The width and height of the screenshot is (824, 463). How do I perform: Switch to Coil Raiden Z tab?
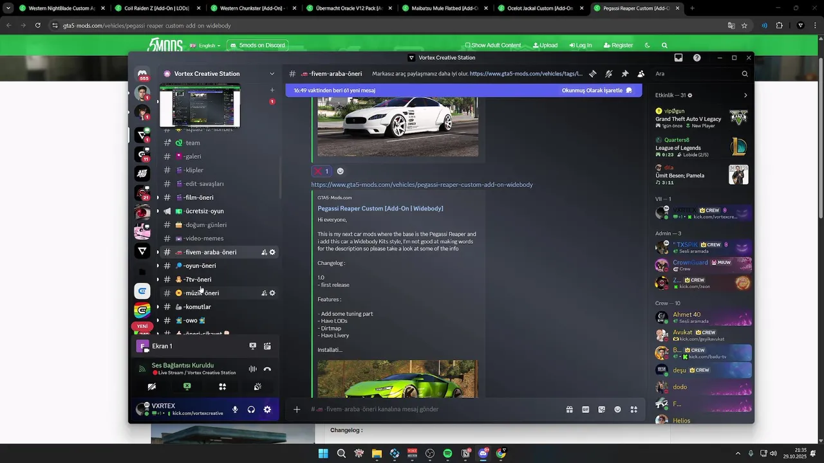(157, 8)
